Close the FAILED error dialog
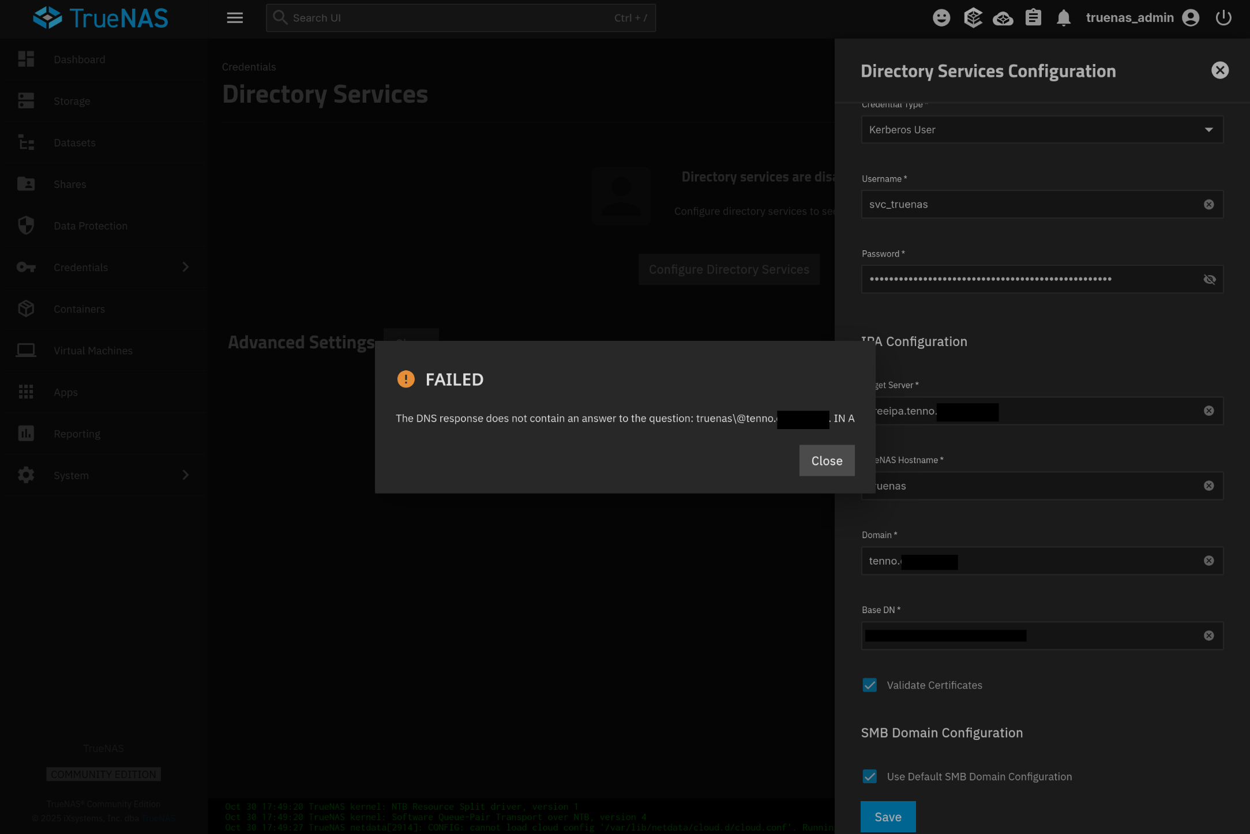Viewport: 1250px width, 834px height. (826, 461)
